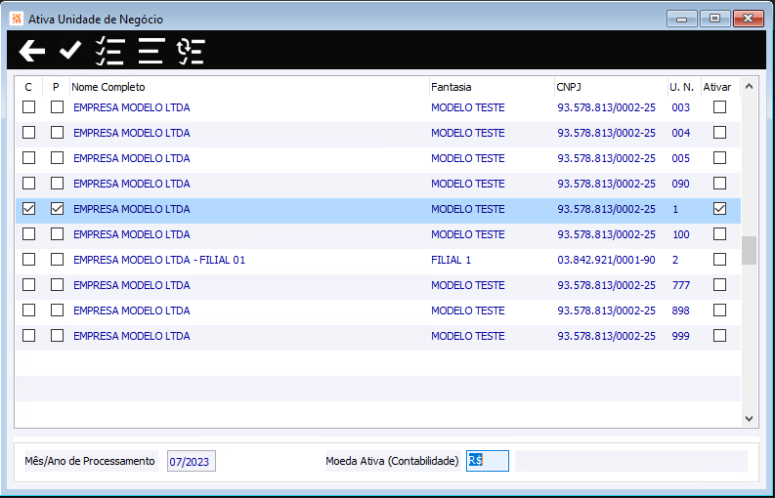
Task: Minimize the Ativa Unidade de Negócio window
Action: point(682,19)
